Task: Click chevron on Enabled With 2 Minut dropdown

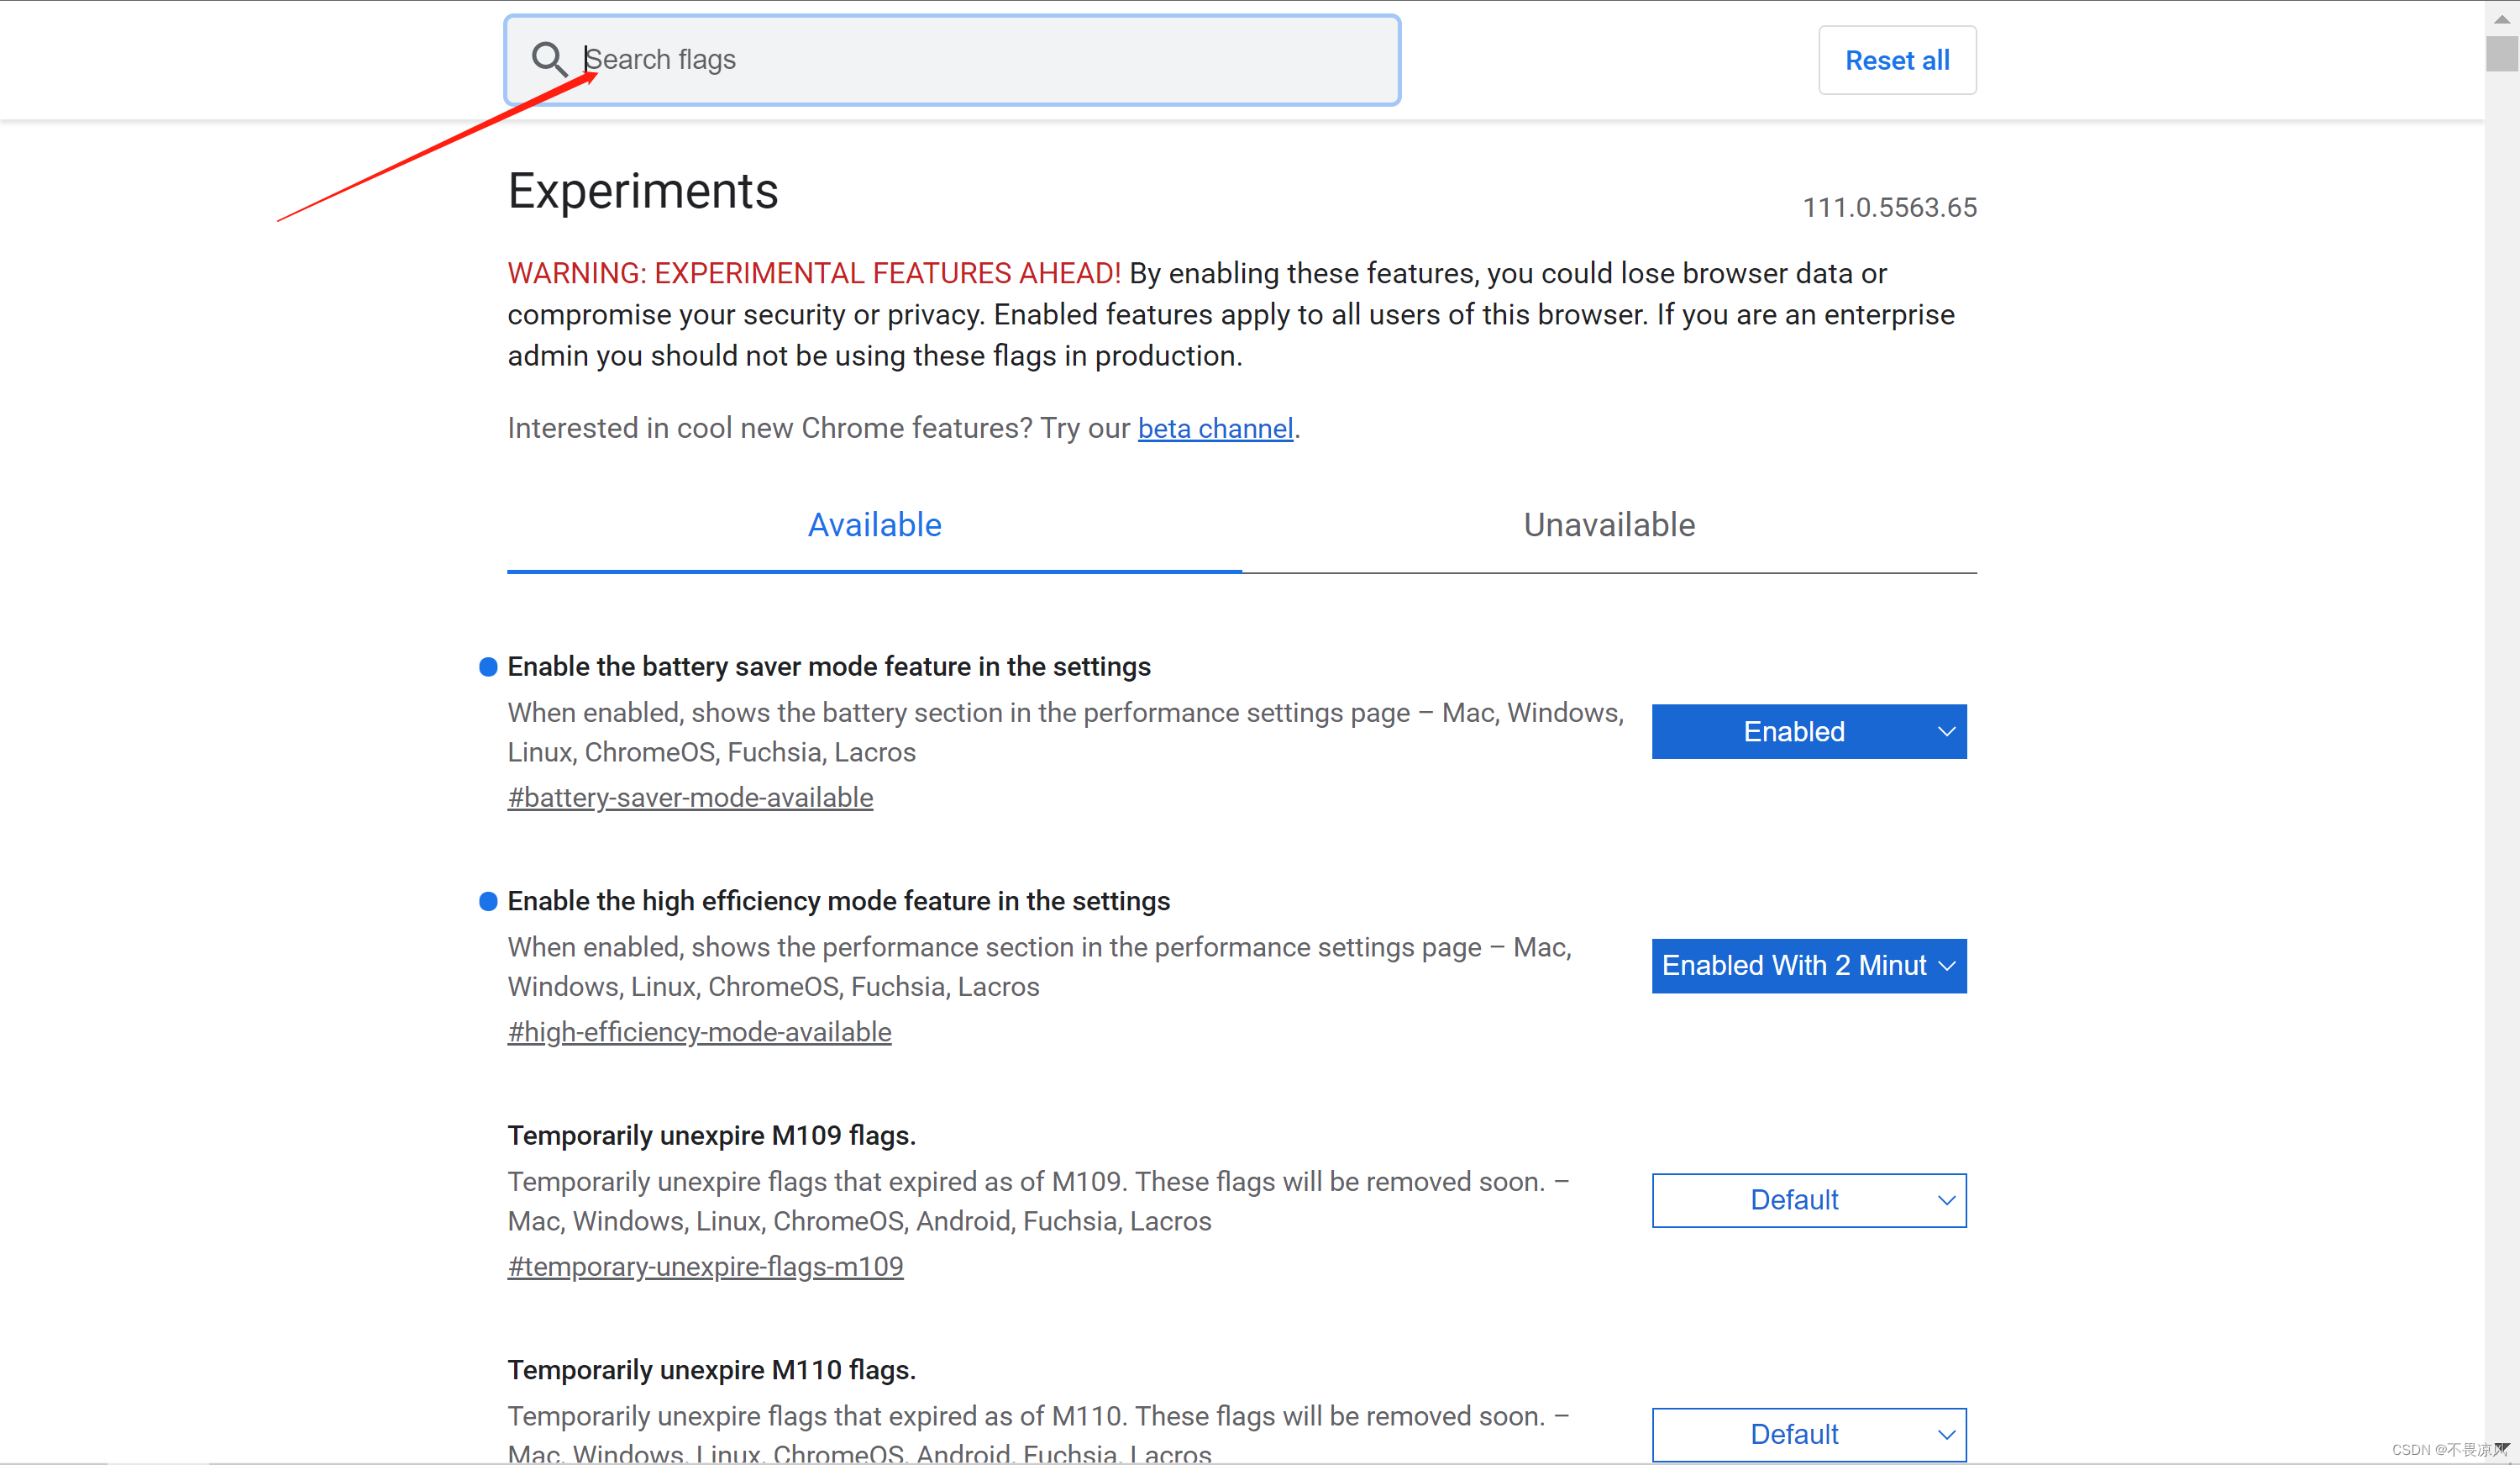Action: pos(1946,966)
